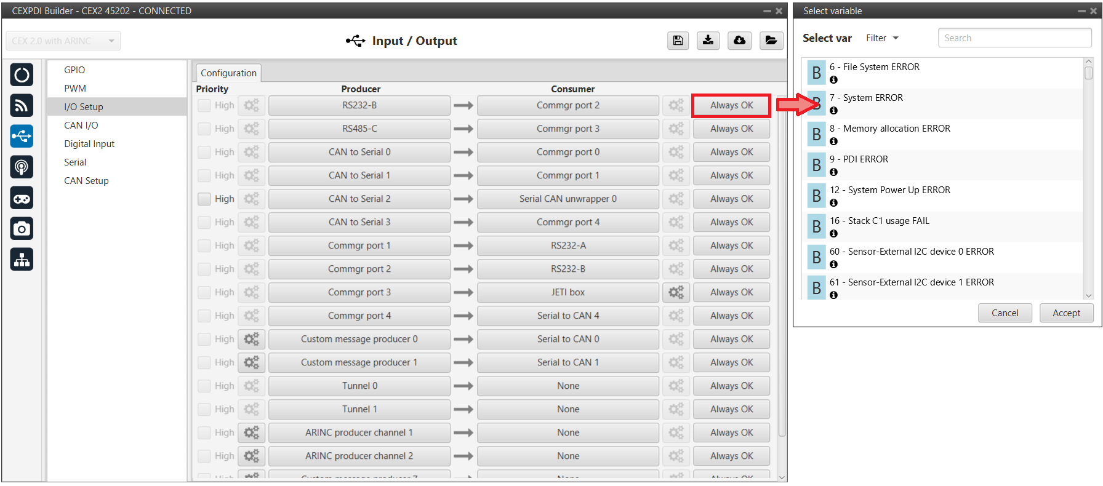Open gear settings for Custom message producer 0

coord(251,339)
